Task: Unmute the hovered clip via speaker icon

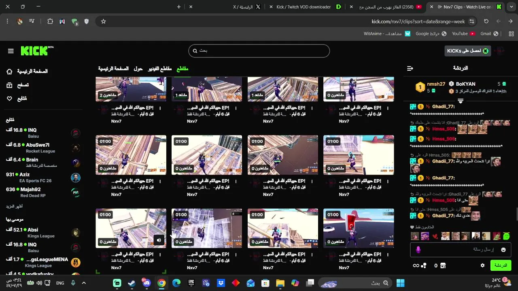Action: point(159,240)
